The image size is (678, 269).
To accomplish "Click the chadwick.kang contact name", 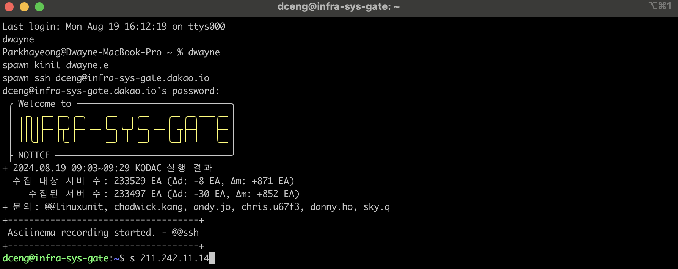I will 149,207.
